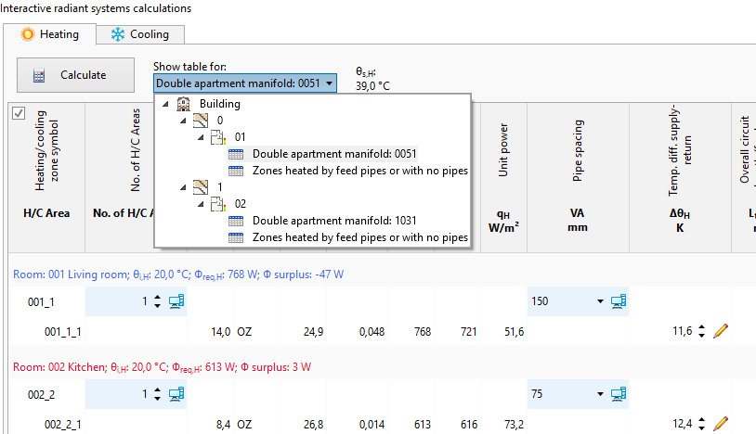Image resolution: width=756 pixels, height=434 pixels.
Task: Switch to the Cooling tab
Action: point(140,34)
